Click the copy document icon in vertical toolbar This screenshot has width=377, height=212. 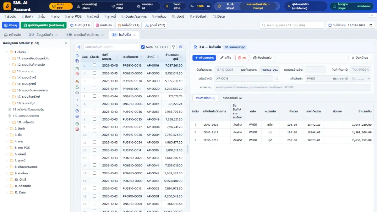[x=77, y=61]
